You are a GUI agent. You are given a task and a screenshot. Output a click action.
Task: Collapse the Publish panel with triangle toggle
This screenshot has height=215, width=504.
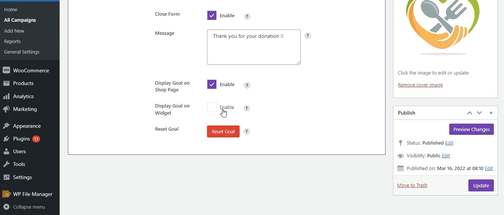(x=491, y=113)
